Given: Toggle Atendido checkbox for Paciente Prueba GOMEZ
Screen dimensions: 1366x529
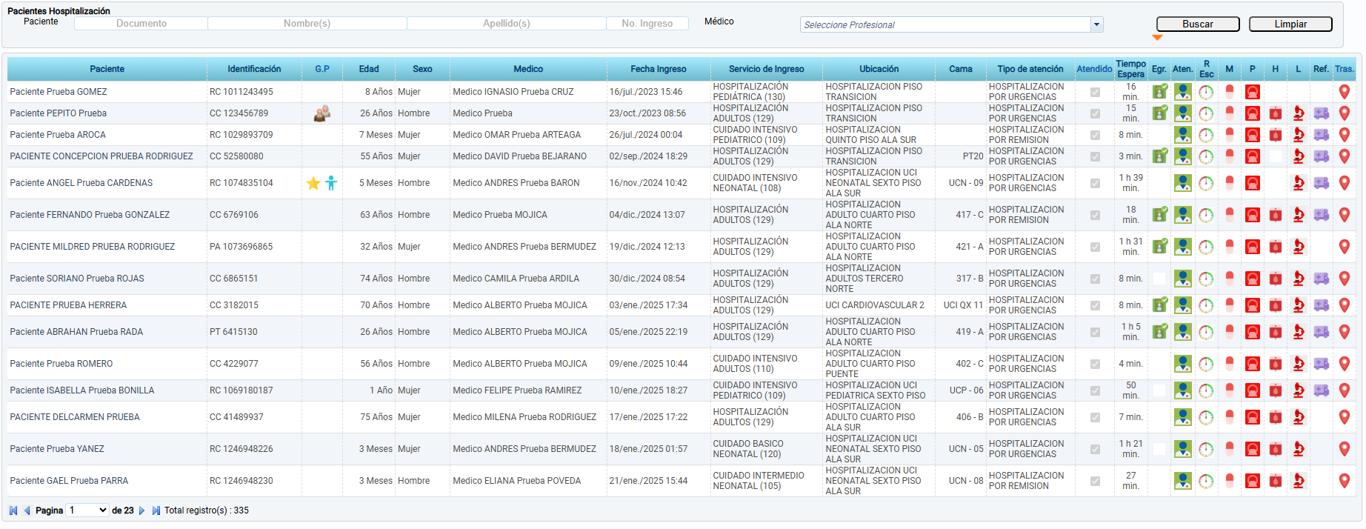Looking at the screenshot, I should pyautogui.click(x=1095, y=93).
